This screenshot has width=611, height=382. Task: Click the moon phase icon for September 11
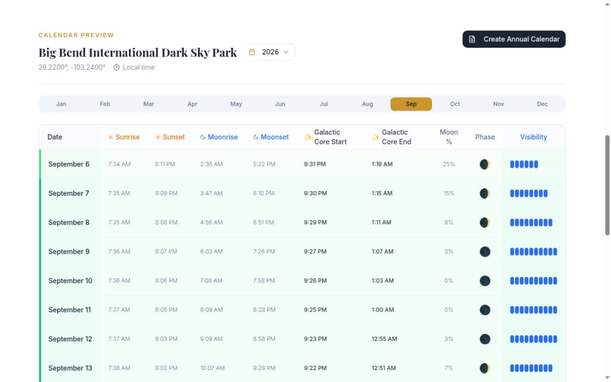[485, 310]
